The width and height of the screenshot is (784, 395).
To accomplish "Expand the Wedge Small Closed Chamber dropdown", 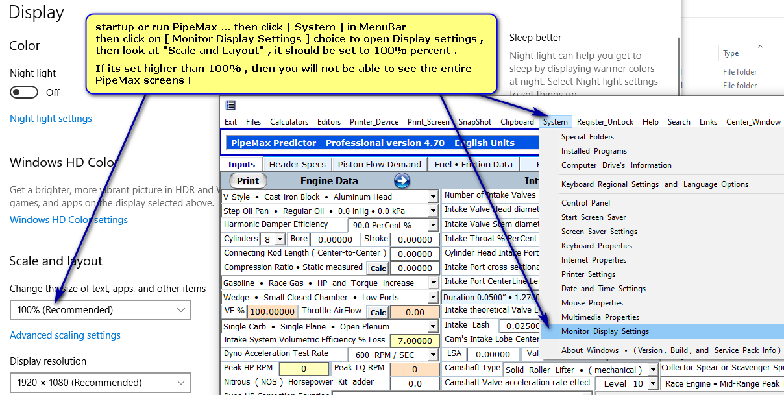I will pyautogui.click(x=433, y=297).
